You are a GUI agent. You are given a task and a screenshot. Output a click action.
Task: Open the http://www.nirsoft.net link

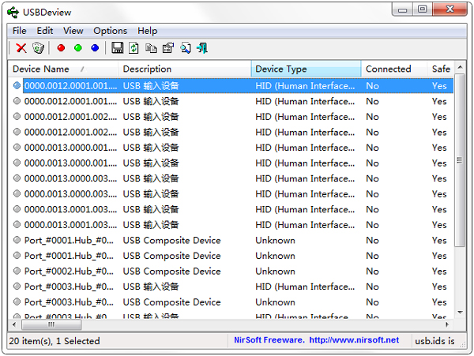coord(354,340)
